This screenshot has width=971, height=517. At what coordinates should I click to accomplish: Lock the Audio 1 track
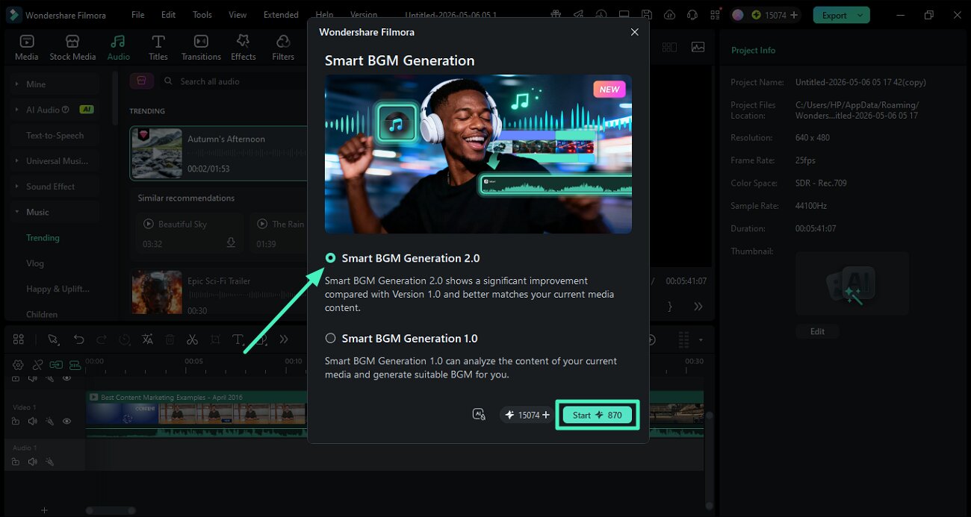(x=16, y=462)
